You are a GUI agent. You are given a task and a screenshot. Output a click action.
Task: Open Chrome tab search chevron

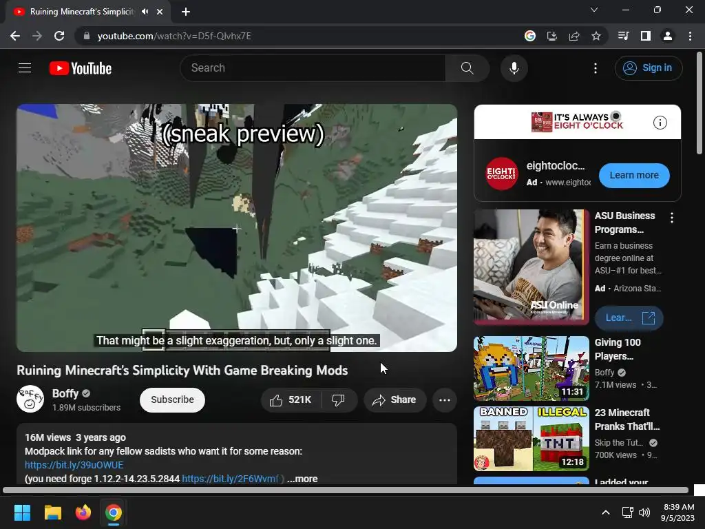coord(594,10)
